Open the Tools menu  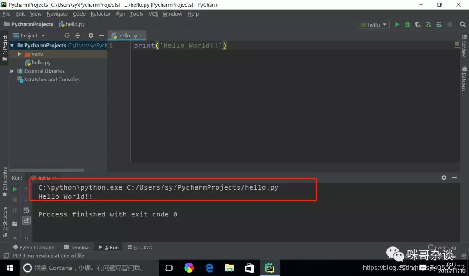click(136, 14)
